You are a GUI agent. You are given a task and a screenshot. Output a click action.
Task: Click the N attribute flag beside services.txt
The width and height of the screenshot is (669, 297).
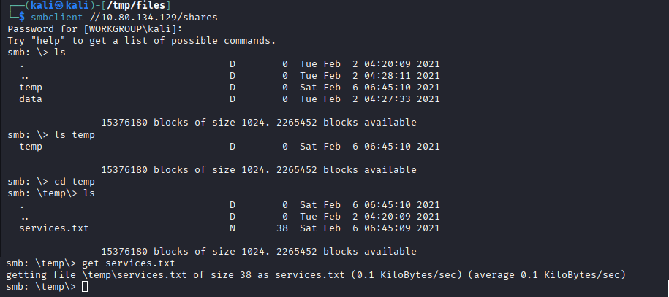[x=233, y=228]
